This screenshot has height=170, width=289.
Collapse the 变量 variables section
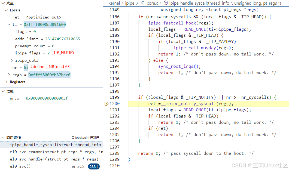[3, 3]
